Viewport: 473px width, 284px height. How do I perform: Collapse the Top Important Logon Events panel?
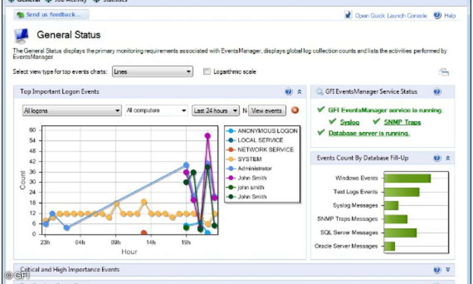click(299, 92)
